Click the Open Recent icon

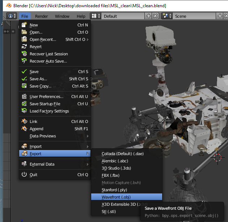(24, 39)
